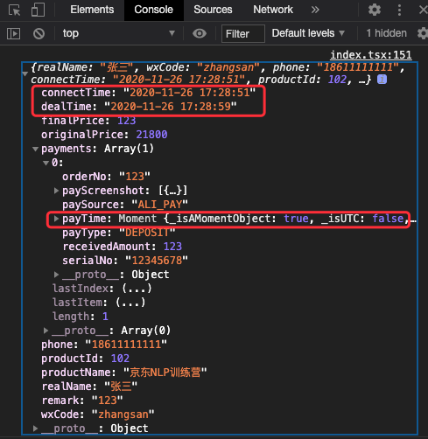Click the 1 hidden messages label
Image resolution: width=428 pixels, height=439 pixels.
pyautogui.click(x=386, y=33)
